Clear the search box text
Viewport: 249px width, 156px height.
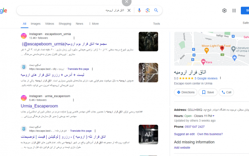pos(129,11)
